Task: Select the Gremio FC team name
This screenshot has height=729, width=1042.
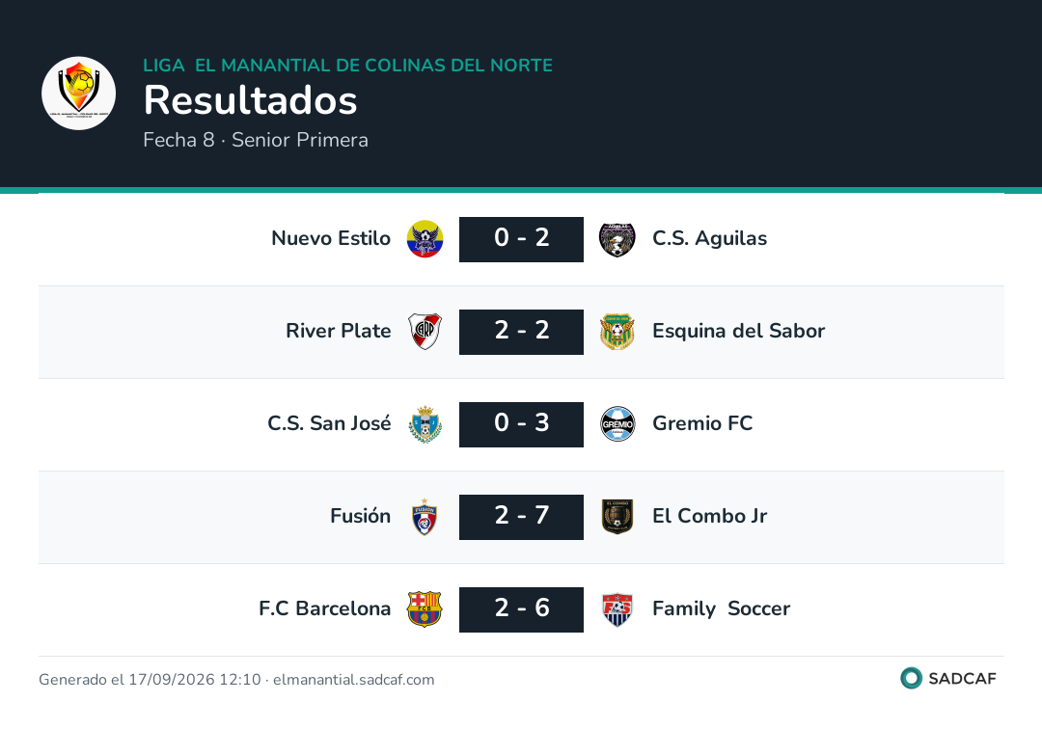Action: click(x=702, y=423)
